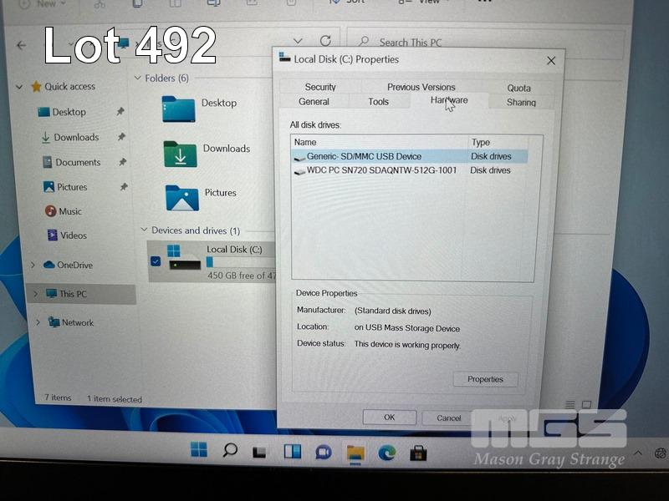Switch to the Security tab
Viewport: 669px width, 501px height.
pos(320,87)
